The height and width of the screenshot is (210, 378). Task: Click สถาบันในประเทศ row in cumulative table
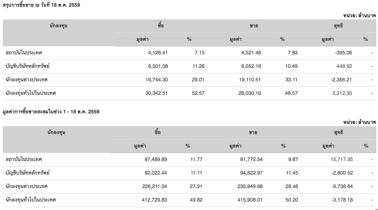(x=190, y=159)
